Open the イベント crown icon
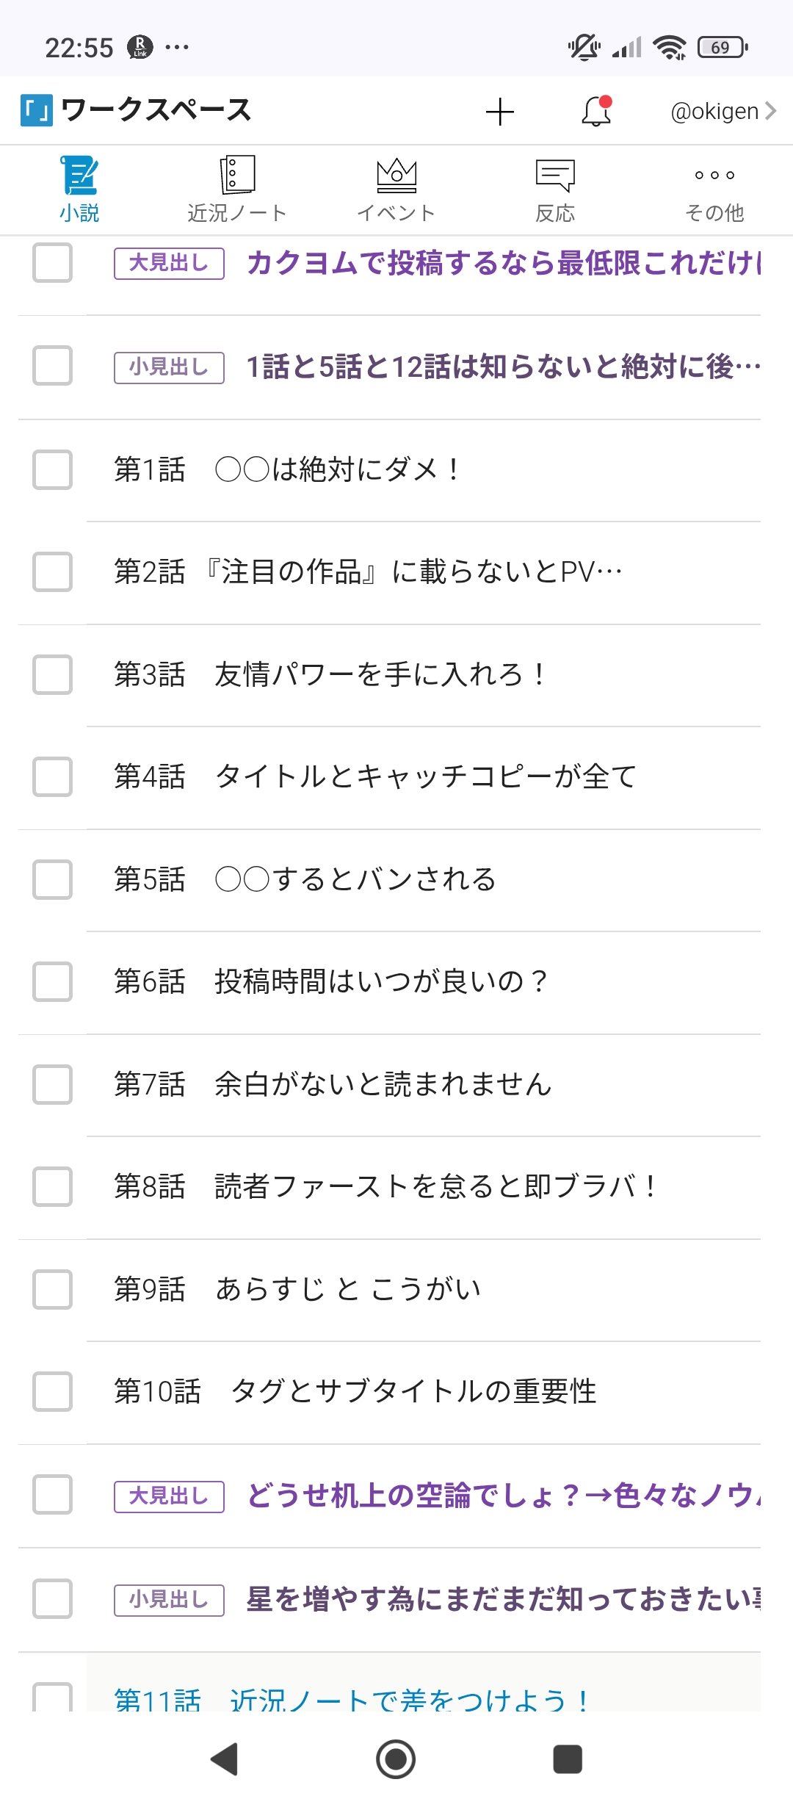Screen dimensions: 793x1807 click(396, 176)
